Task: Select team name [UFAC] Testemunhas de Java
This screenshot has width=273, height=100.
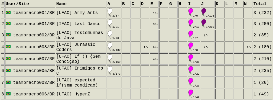Action: pyautogui.click(x=80, y=35)
